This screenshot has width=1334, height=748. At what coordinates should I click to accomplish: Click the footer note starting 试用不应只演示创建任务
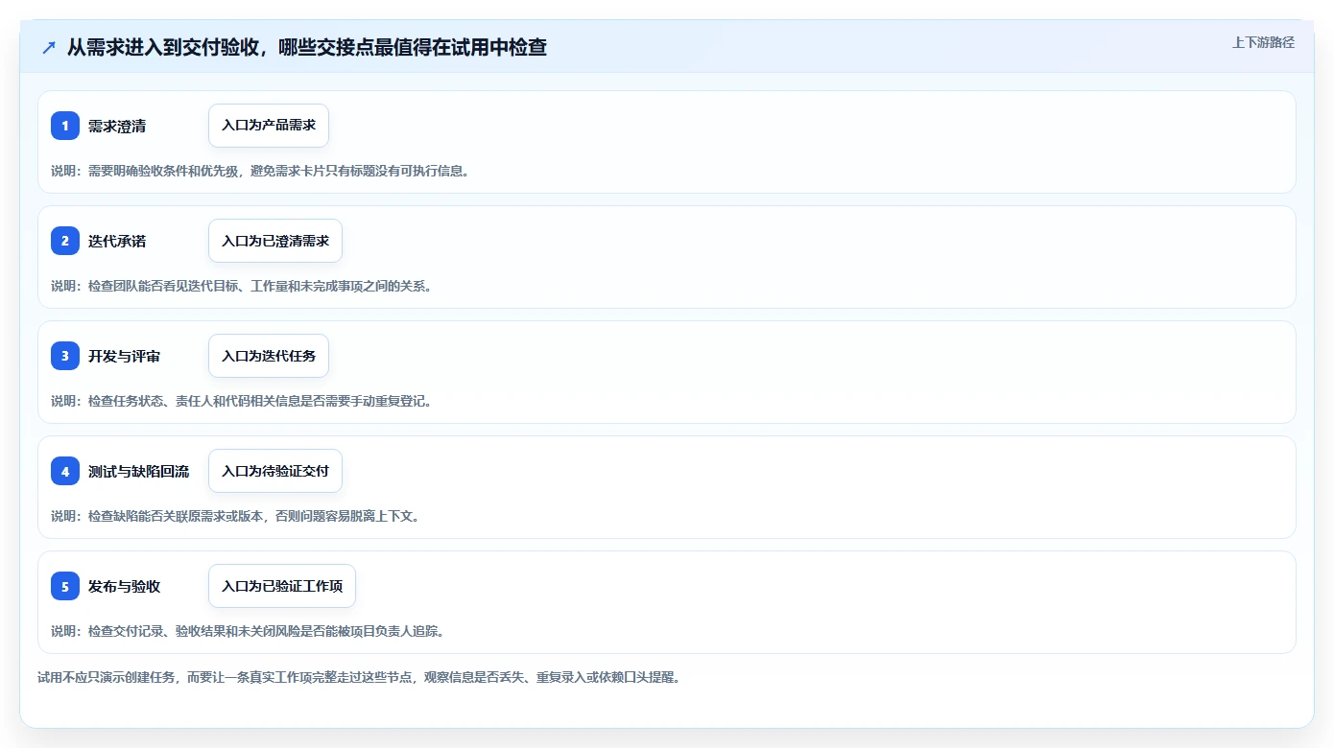(x=359, y=677)
